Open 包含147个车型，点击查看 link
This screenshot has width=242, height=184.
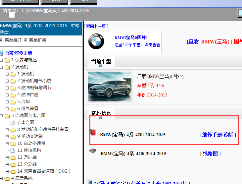(137, 45)
